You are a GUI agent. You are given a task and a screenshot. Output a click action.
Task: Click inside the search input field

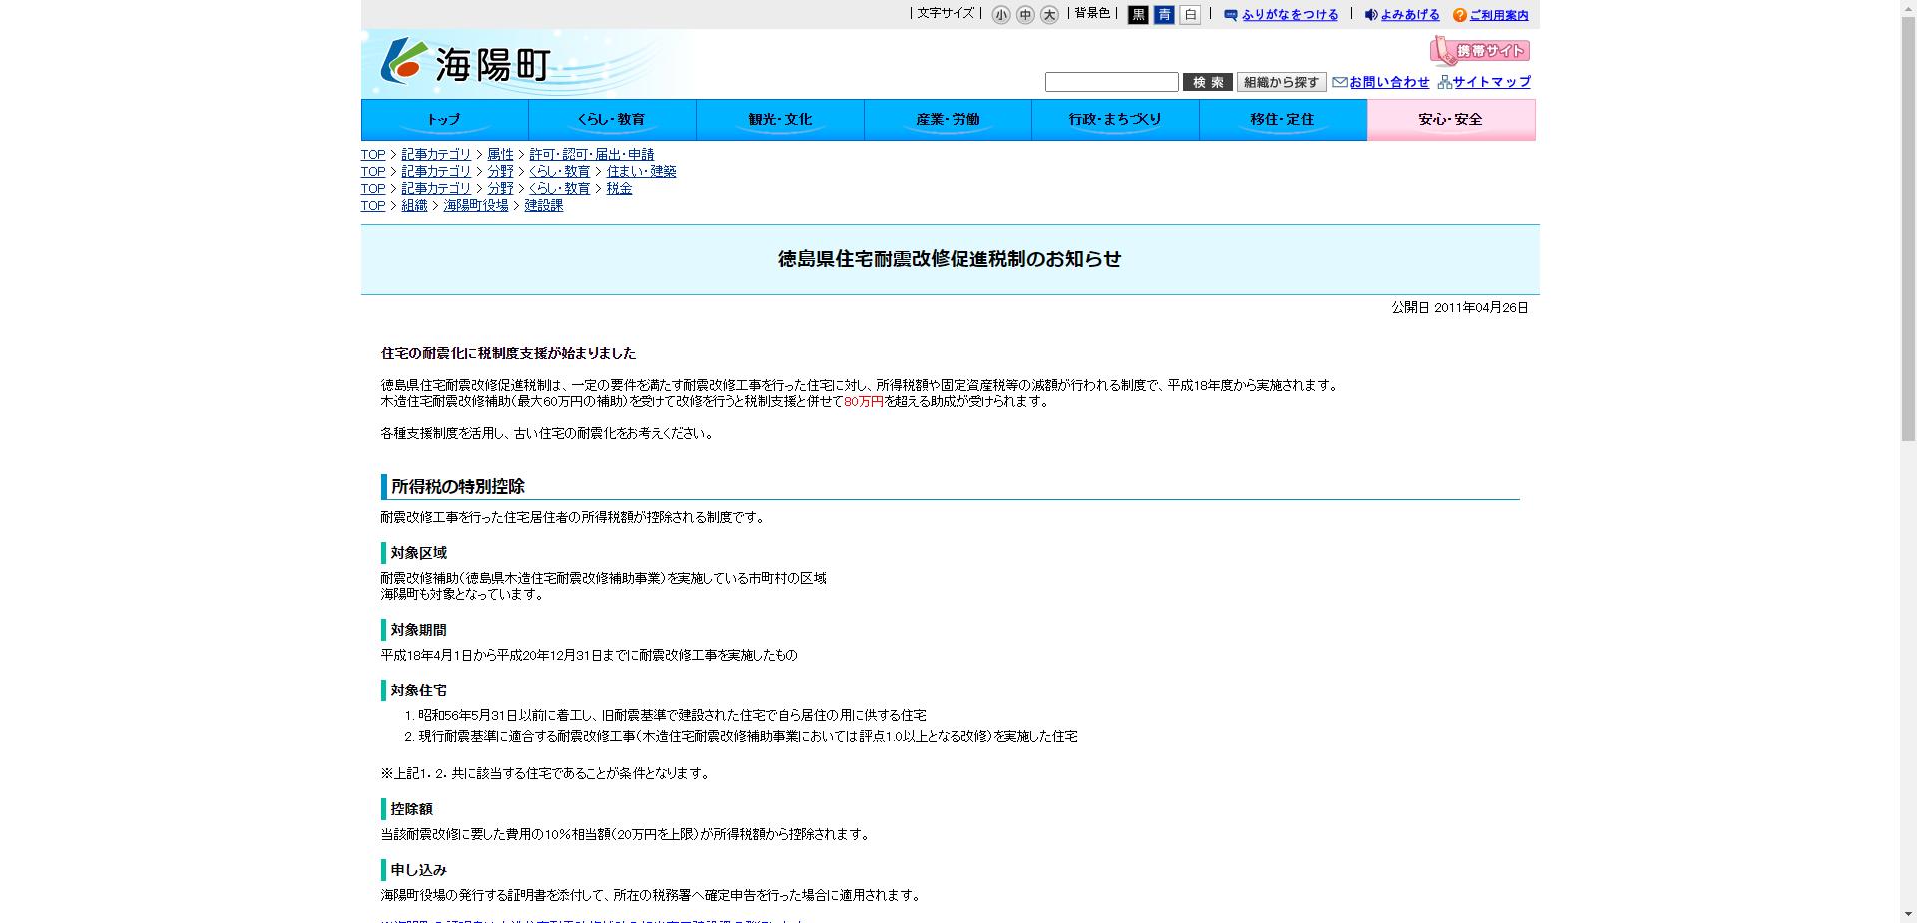click(x=1110, y=82)
